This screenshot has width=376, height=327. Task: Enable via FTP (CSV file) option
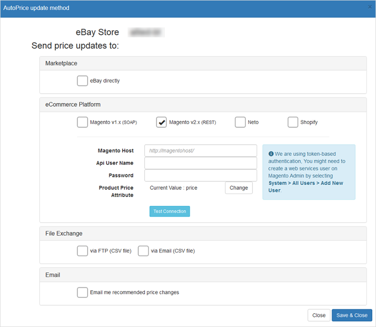(x=82, y=251)
